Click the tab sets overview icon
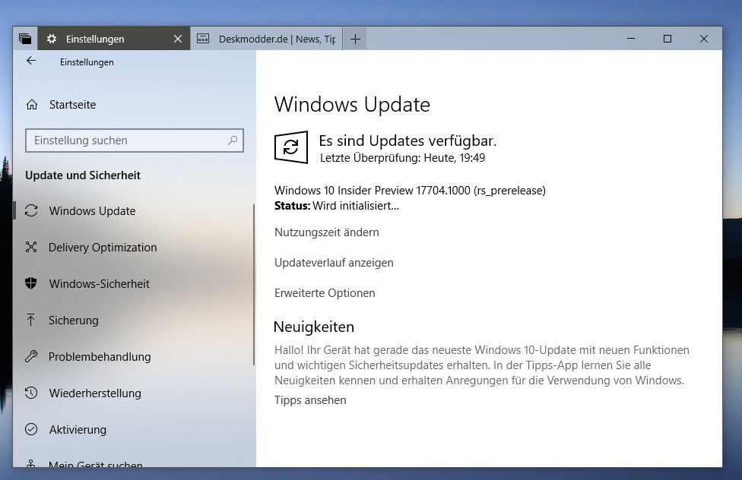Screen dimensions: 742x480 (25, 39)
